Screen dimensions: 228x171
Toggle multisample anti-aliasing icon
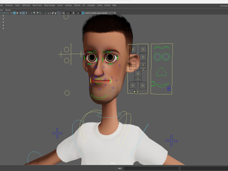[x=40, y=13]
